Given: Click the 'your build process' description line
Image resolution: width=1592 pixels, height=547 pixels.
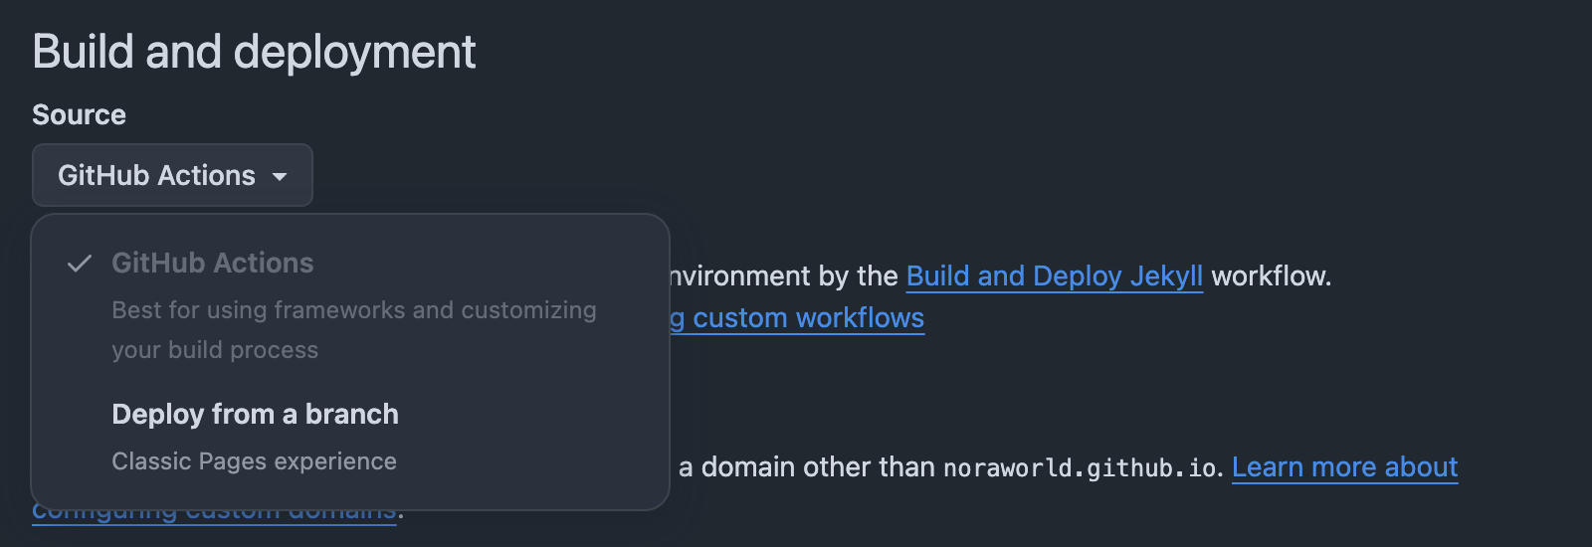Looking at the screenshot, I should click(215, 350).
